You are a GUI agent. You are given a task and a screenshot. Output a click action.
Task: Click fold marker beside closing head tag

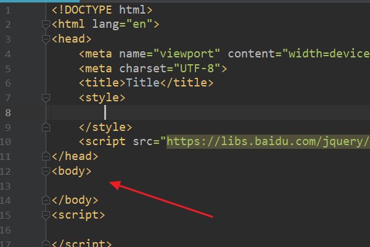45,157
